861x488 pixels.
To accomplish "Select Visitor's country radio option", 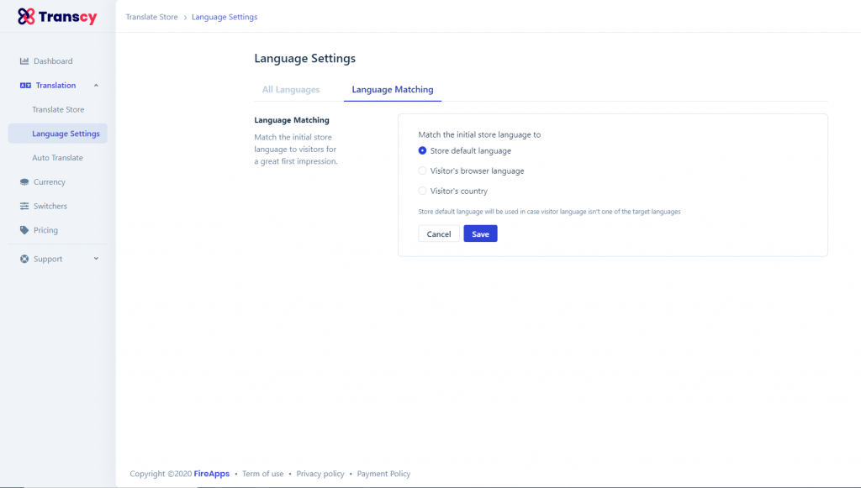I will pos(422,192).
